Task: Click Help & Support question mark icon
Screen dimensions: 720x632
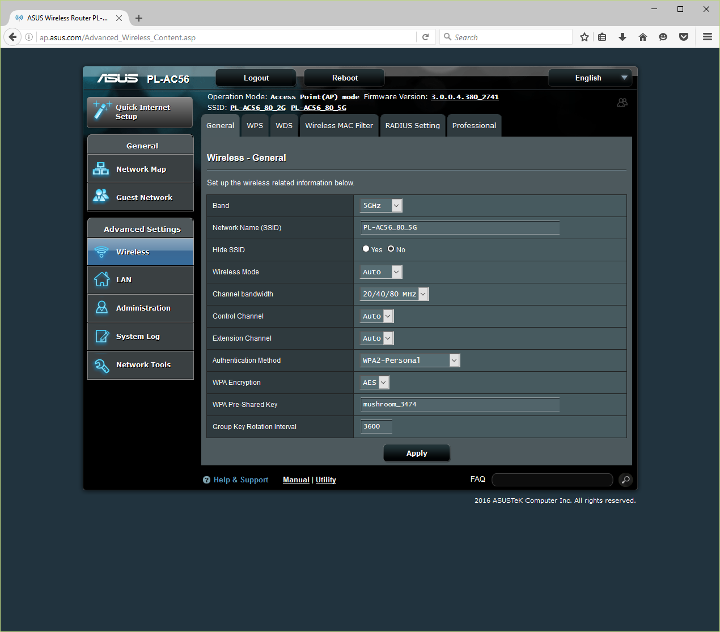Action: (206, 480)
